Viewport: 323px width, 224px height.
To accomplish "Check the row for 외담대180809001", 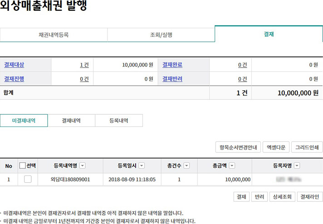I will click(x=28, y=180).
